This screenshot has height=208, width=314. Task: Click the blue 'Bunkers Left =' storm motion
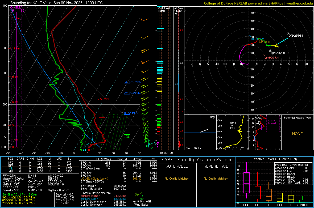coord(103,199)
